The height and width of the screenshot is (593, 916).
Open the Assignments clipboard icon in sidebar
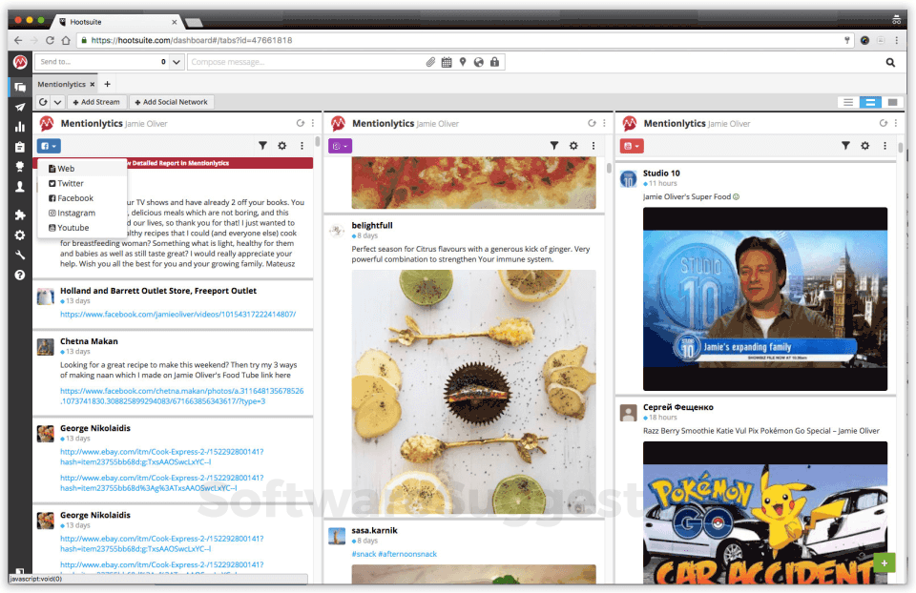click(20, 147)
